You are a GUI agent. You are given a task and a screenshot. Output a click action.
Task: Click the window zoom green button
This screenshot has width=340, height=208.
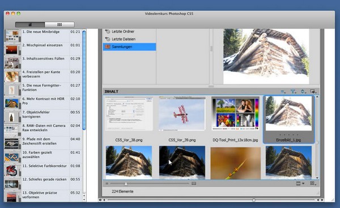pos(19,14)
